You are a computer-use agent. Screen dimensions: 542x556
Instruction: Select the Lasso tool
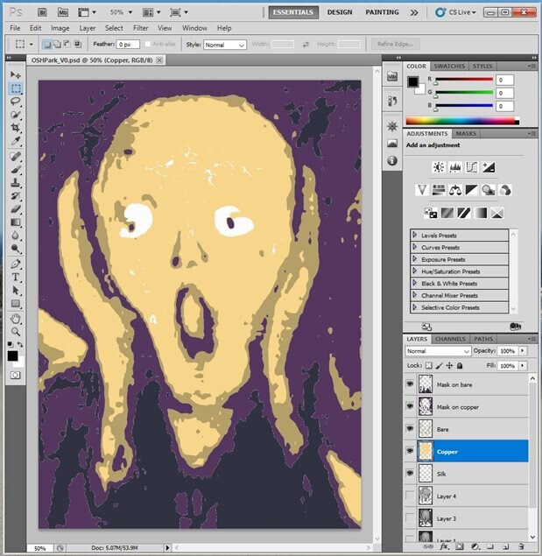tap(16, 102)
